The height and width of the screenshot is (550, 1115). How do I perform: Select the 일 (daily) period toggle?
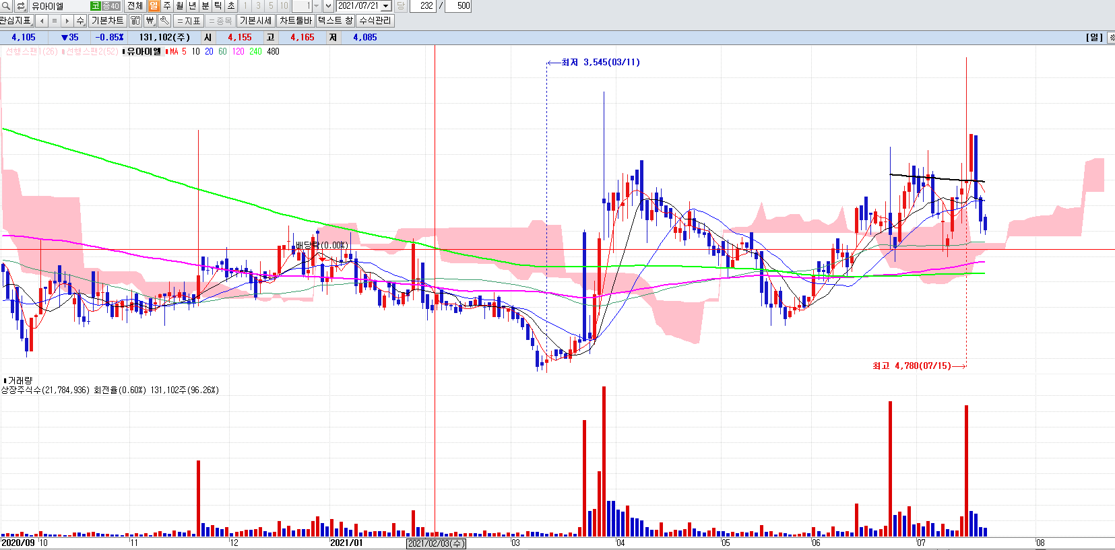pos(154,6)
